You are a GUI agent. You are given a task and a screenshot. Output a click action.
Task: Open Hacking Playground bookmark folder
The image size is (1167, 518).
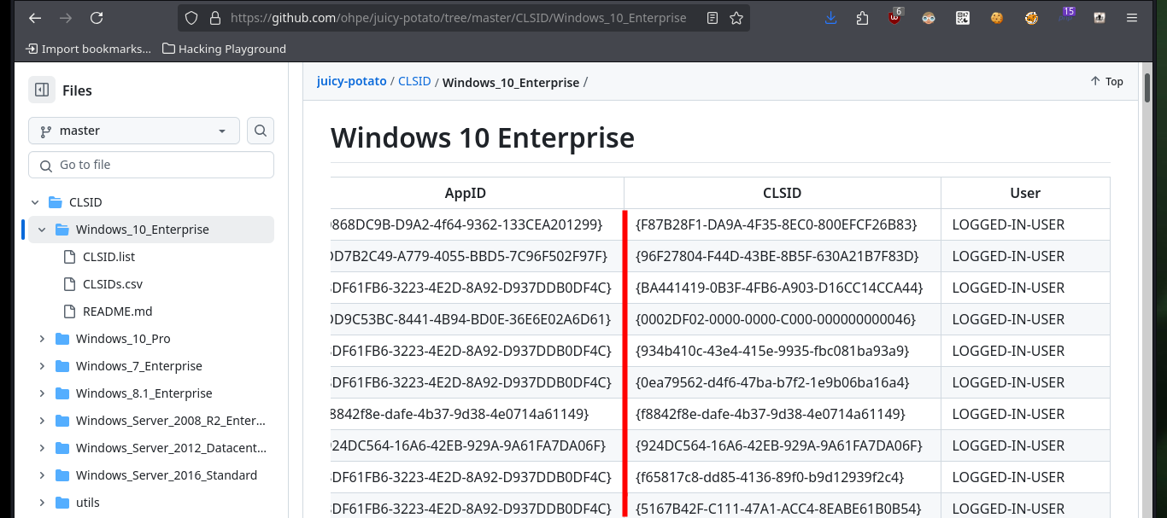(224, 49)
